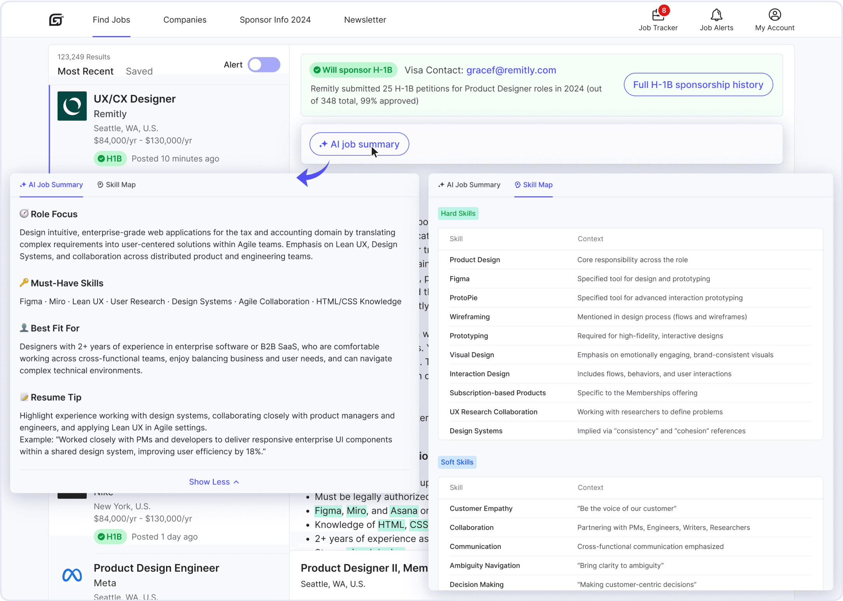843x601 pixels.
Task: Open the Product Design Engineer job listing
Action: point(156,568)
